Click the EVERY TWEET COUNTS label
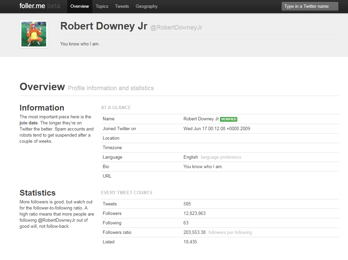The width and height of the screenshot is (348, 260). click(127, 193)
